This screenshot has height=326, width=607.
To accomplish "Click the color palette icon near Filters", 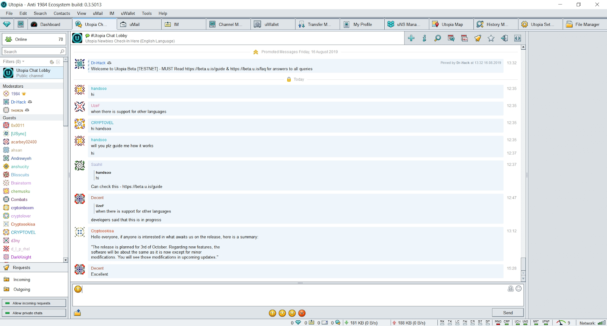I will tap(52, 62).
